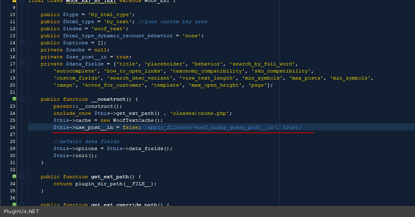Collapse the fold marker at line 14
Screen dimensions: 415x217
click(22, 43)
